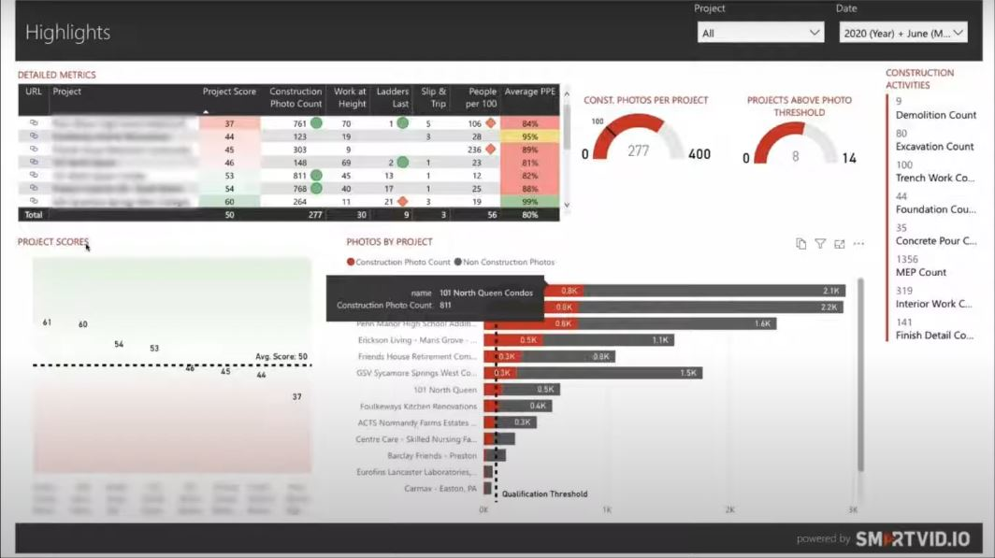Click 'Carmax - Easton, PA' axis label
This screenshot has width=995, height=558.
click(440, 488)
